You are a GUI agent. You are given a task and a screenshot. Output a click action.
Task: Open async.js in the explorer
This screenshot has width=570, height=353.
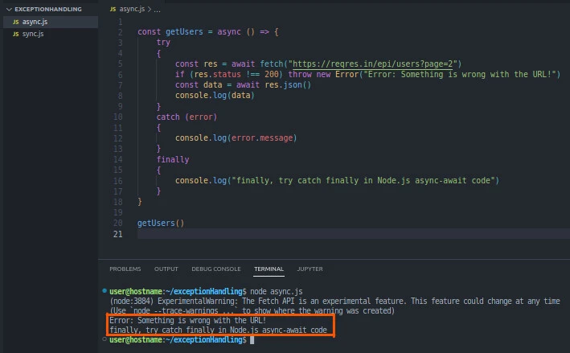(x=33, y=22)
